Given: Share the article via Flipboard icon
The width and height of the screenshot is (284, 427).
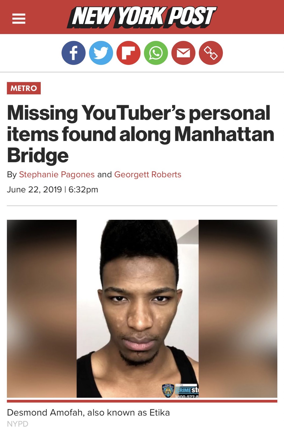Looking at the screenshot, I should pyautogui.click(x=128, y=53).
